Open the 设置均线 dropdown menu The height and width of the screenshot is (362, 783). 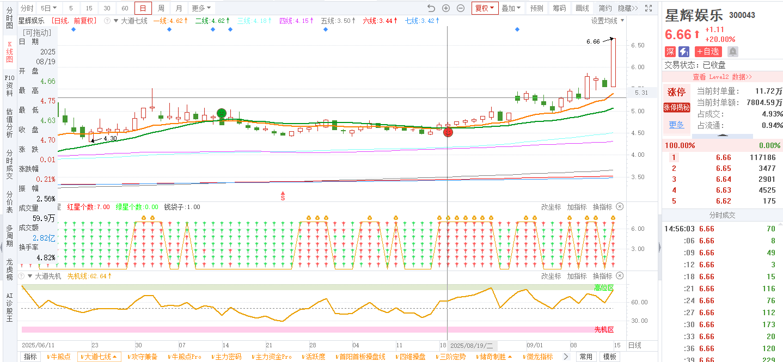(608, 21)
